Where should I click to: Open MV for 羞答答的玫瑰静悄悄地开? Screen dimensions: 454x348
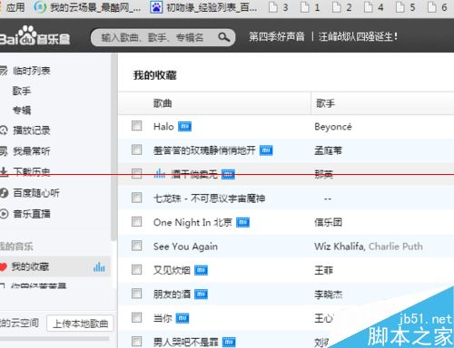tap(266, 150)
